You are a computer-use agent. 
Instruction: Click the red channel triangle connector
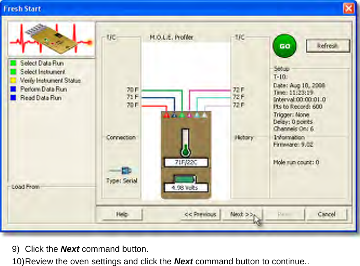166,115
